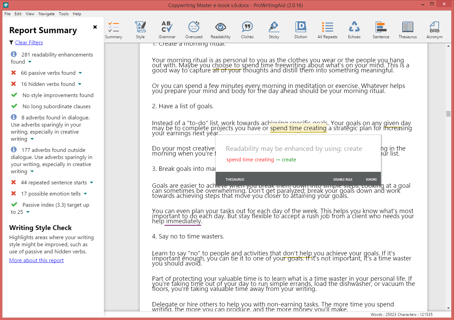The height and width of the screenshot is (320, 454).
Task: Click Ignore in the suggestion popup
Action: pyautogui.click(x=371, y=179)
